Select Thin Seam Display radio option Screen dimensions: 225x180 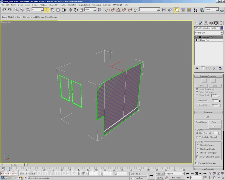point(198,149)
